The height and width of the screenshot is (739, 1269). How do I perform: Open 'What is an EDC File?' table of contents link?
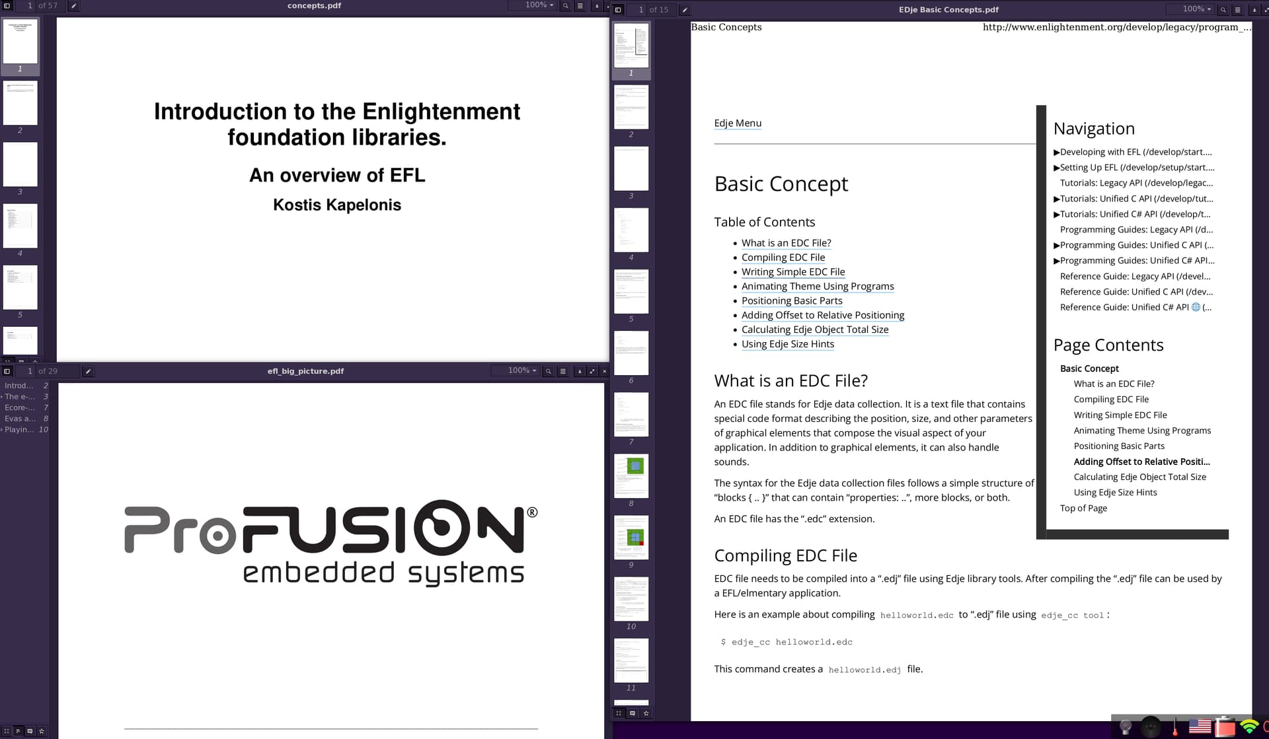pos(786,243)
